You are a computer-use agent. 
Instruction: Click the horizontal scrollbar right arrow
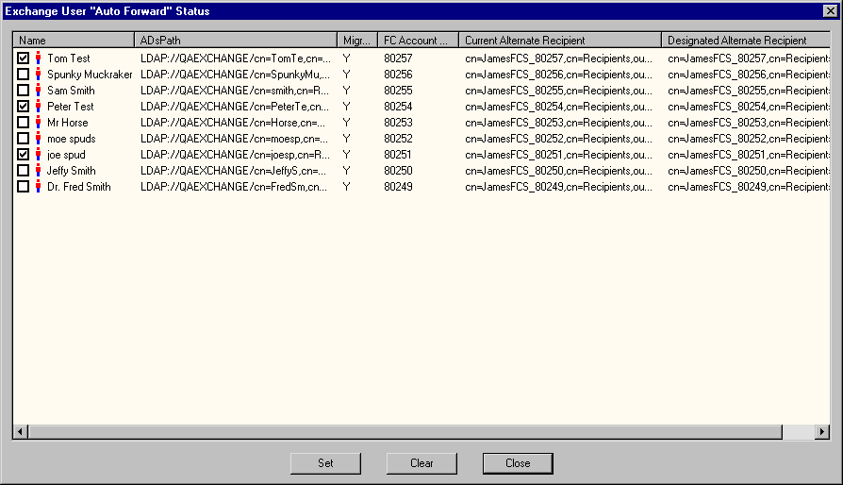click(x=822, y=432)
